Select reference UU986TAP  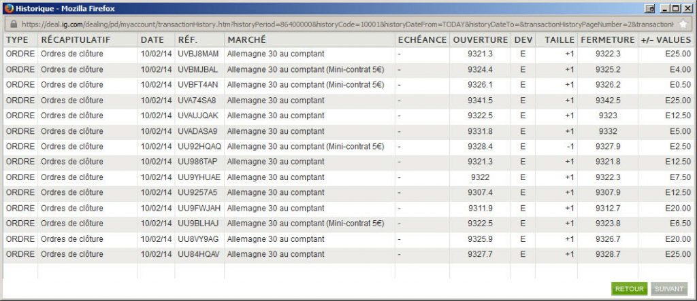pos(198,162)
